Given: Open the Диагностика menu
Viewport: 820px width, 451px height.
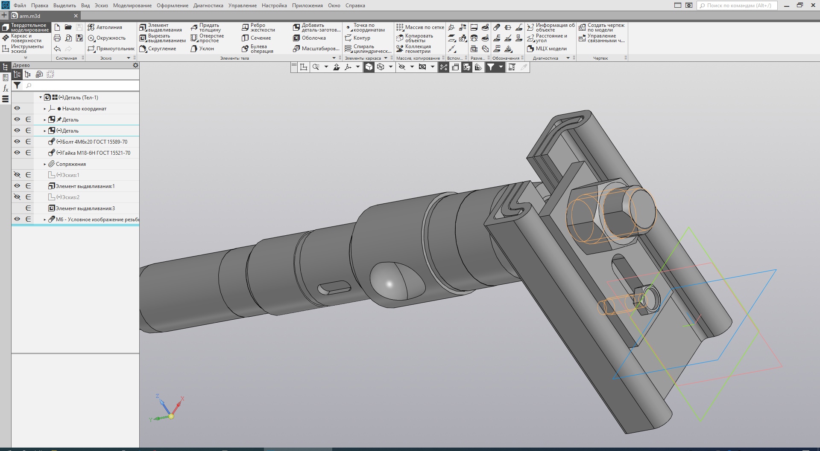Looking at the screenshot, I should [208, 6].
